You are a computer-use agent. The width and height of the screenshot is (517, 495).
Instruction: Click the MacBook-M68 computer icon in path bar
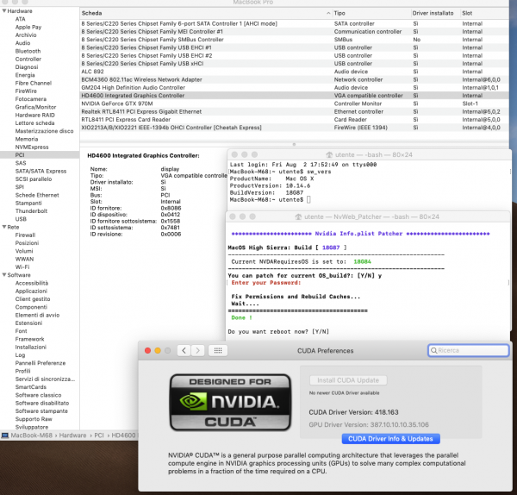pyautogui.click(x=4, y=435)
